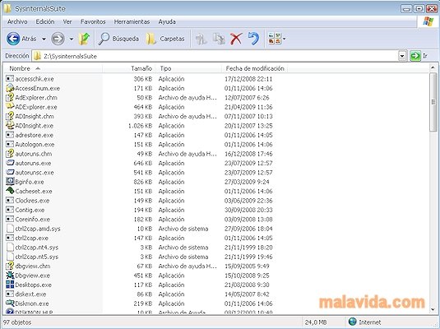This screenshot has height=329, width=440.
Task: Select the file named adrestore.exe
Action: (x=34, y=135)
